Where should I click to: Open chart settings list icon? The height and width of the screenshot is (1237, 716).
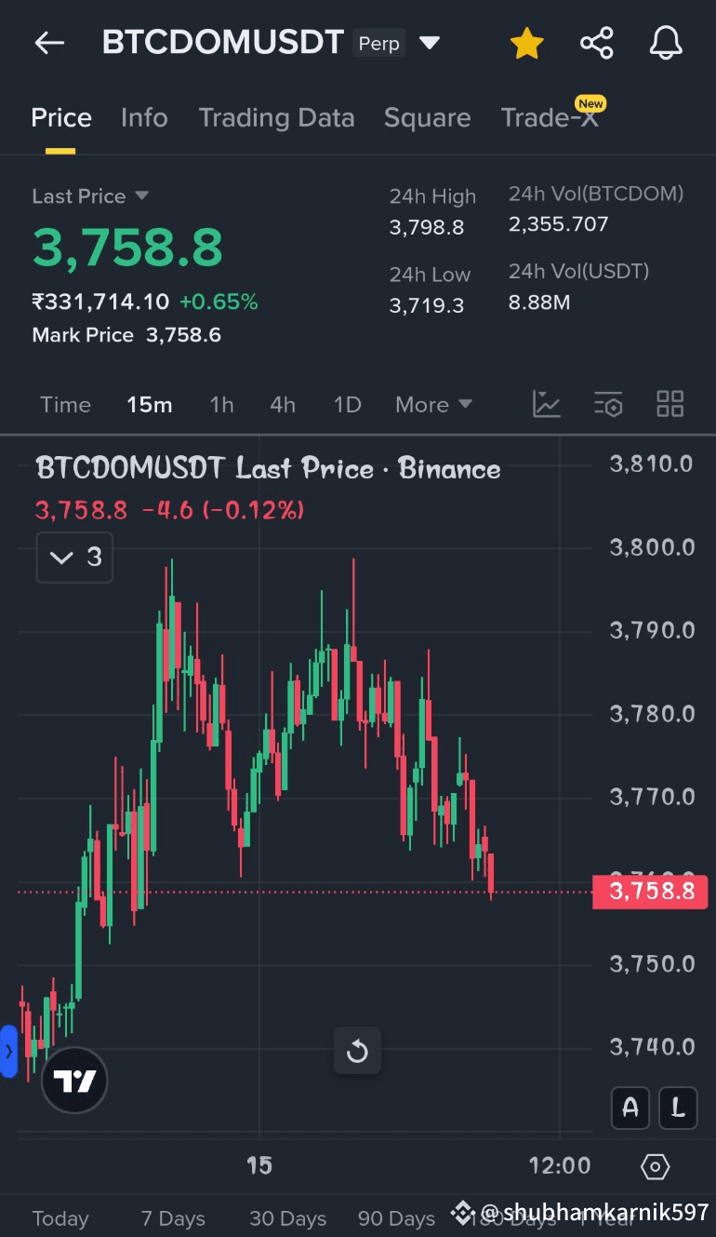pyautogui.click(x=608, y=404)
